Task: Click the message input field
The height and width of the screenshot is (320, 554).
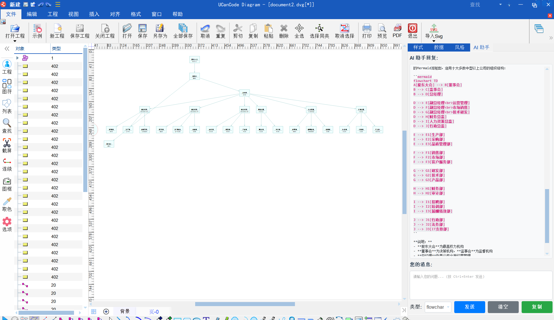Action: tap(481, 285)
